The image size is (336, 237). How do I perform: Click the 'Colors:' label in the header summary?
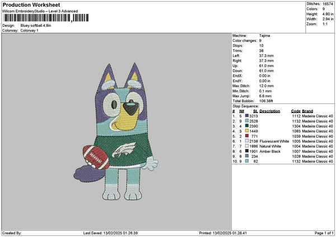point(312,9)
